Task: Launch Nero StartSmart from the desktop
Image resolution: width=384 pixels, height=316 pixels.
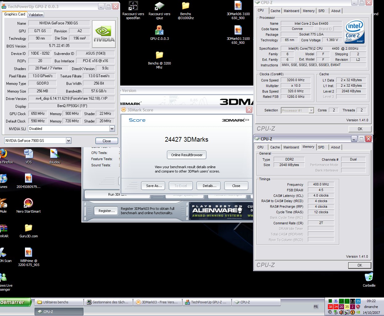Action: [x=29, y=203]
